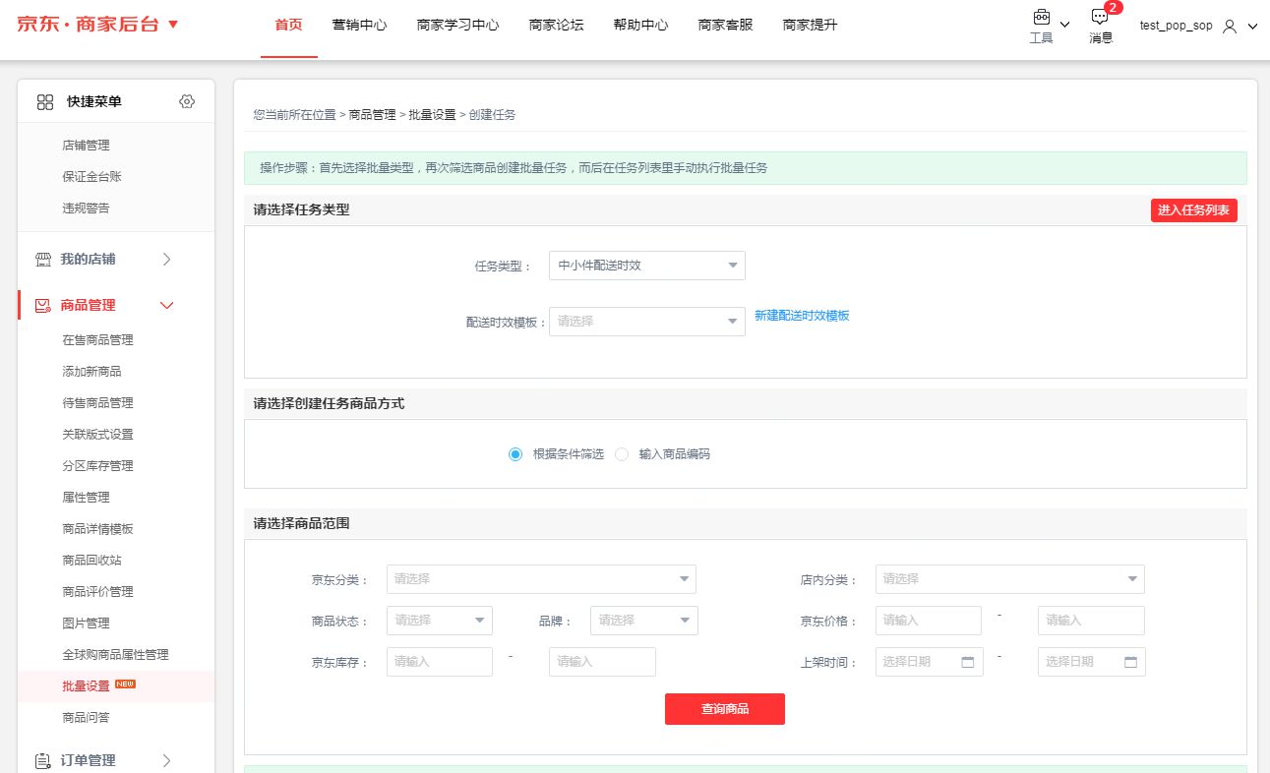Go to the 首页 tab
This screenshot has width=1270, height=773.
pos(289,26)
